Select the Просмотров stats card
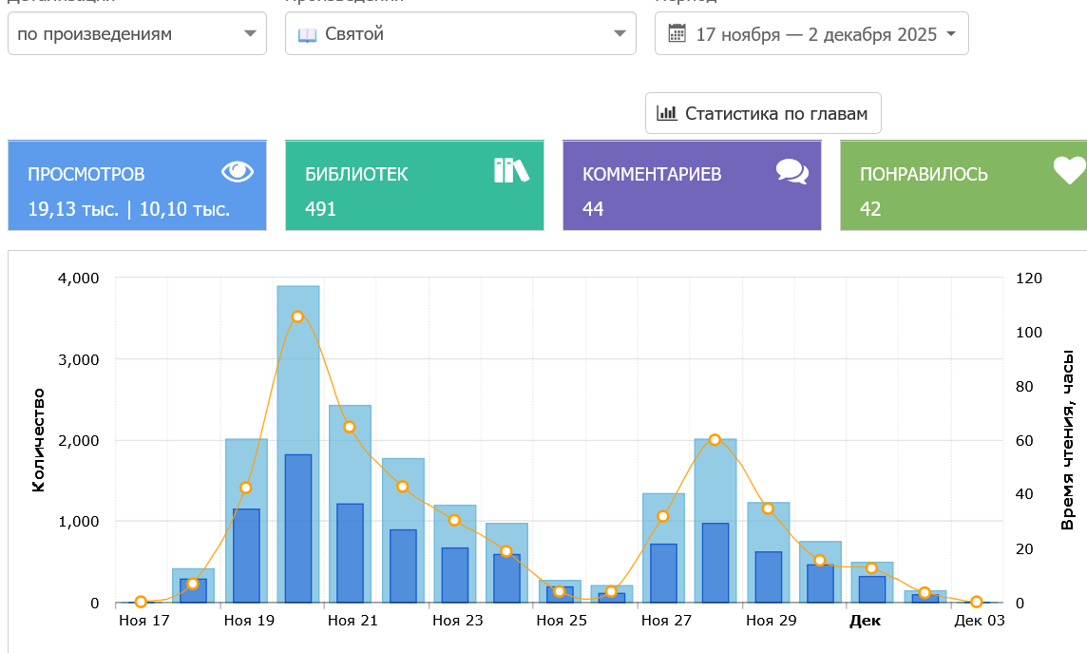The image size is (1087, 653). coord(137,185)
